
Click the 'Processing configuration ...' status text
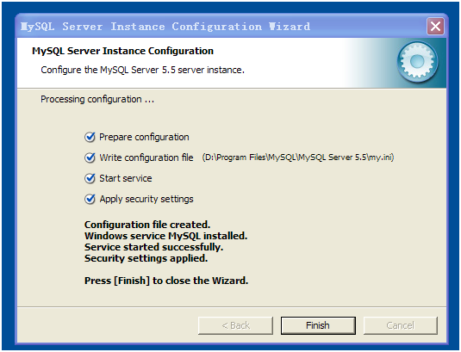[x=97, y=99]
